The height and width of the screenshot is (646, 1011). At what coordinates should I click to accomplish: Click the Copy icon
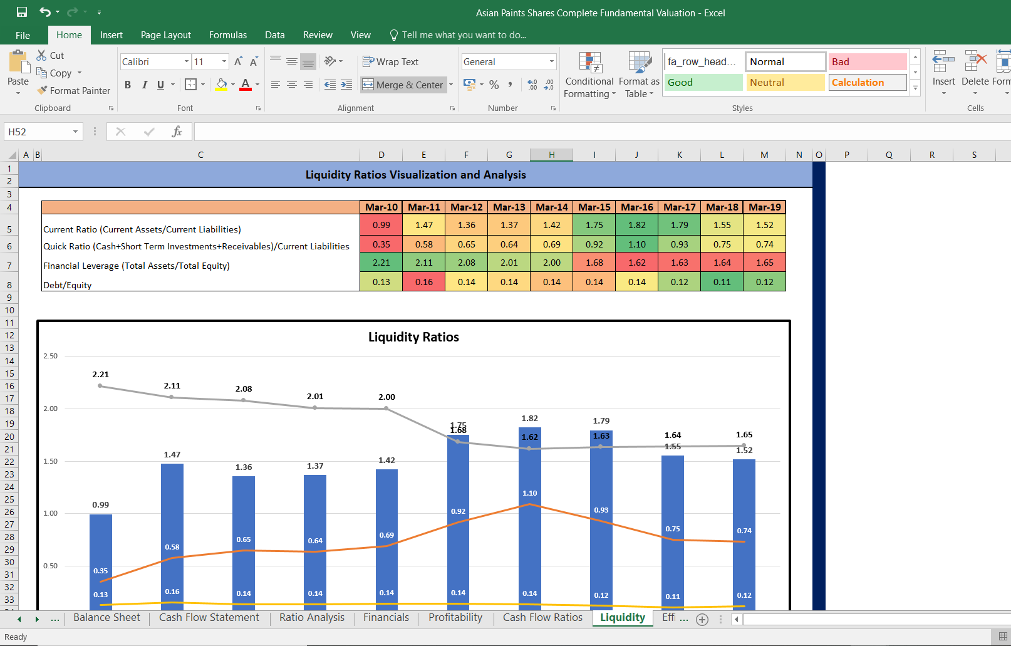pos(41,73)
